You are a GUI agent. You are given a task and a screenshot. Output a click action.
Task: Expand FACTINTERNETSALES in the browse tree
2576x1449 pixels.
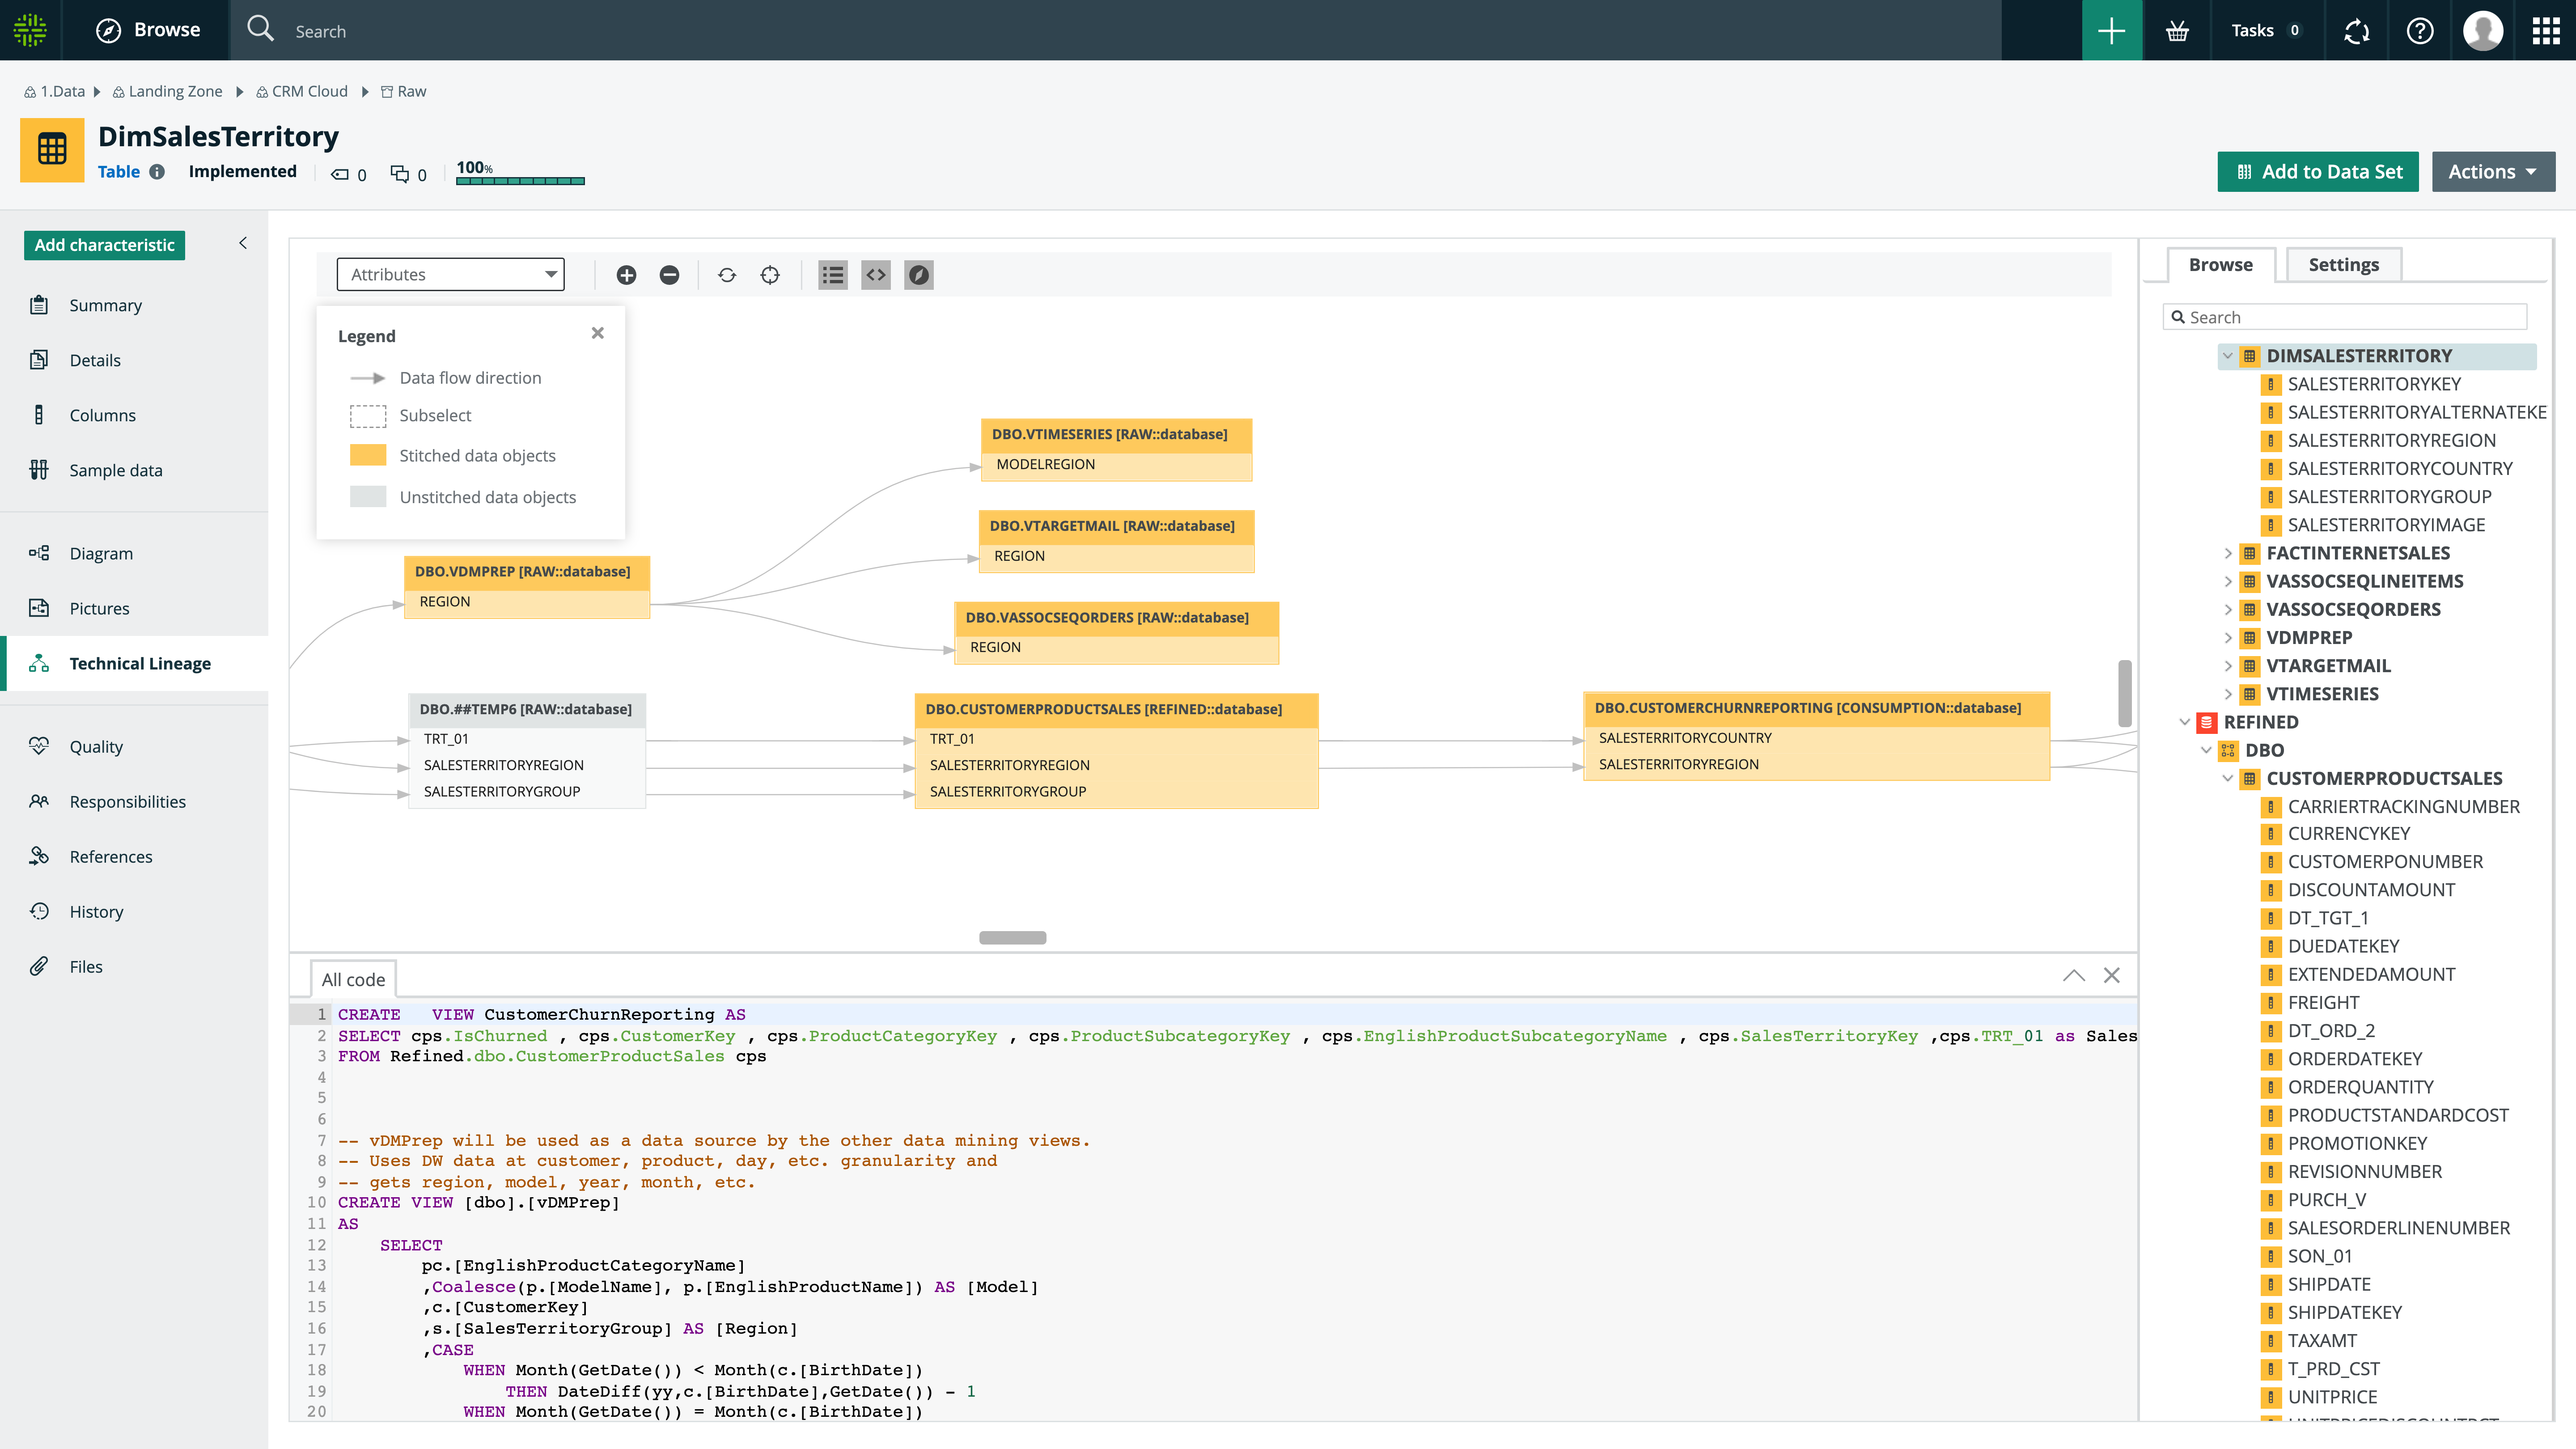2229,553
